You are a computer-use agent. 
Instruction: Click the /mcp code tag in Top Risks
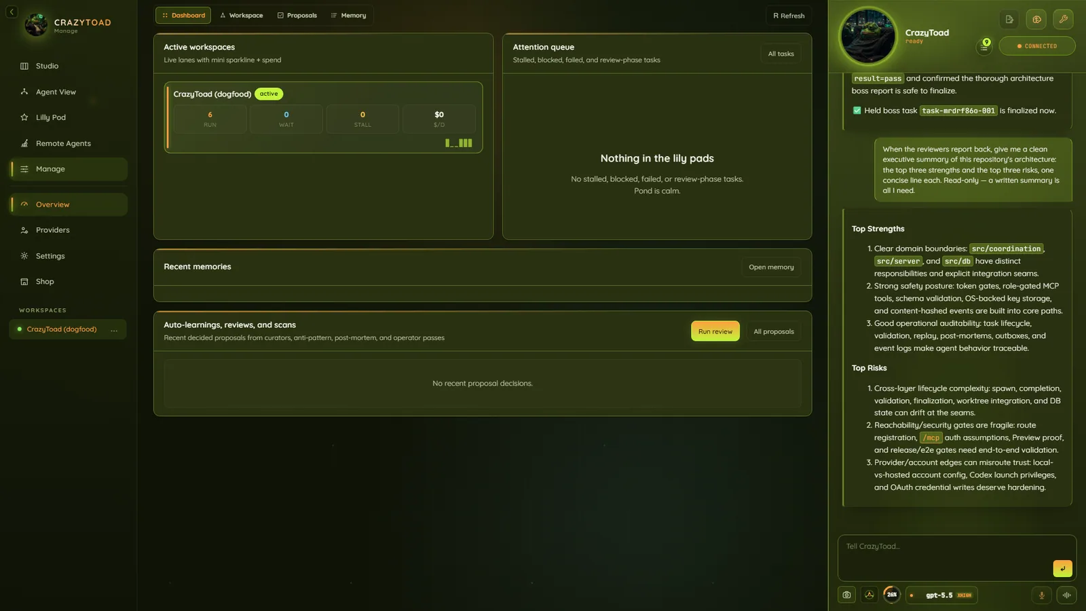tap(931, 438)
